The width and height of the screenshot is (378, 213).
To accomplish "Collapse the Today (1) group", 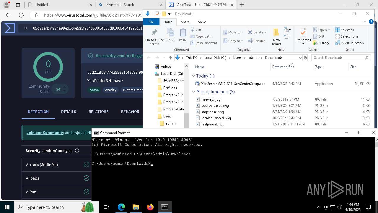I will 194,76.
